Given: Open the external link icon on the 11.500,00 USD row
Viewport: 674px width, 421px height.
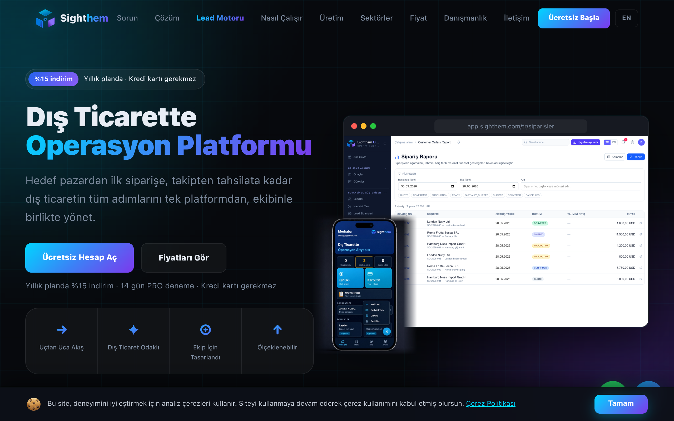Looking at the screenshot, I should (x=641, y=234).
